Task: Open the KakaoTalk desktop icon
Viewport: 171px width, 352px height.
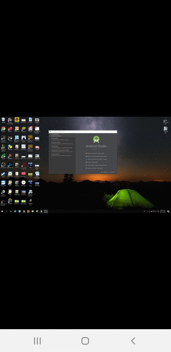Action: click(17, 120)
